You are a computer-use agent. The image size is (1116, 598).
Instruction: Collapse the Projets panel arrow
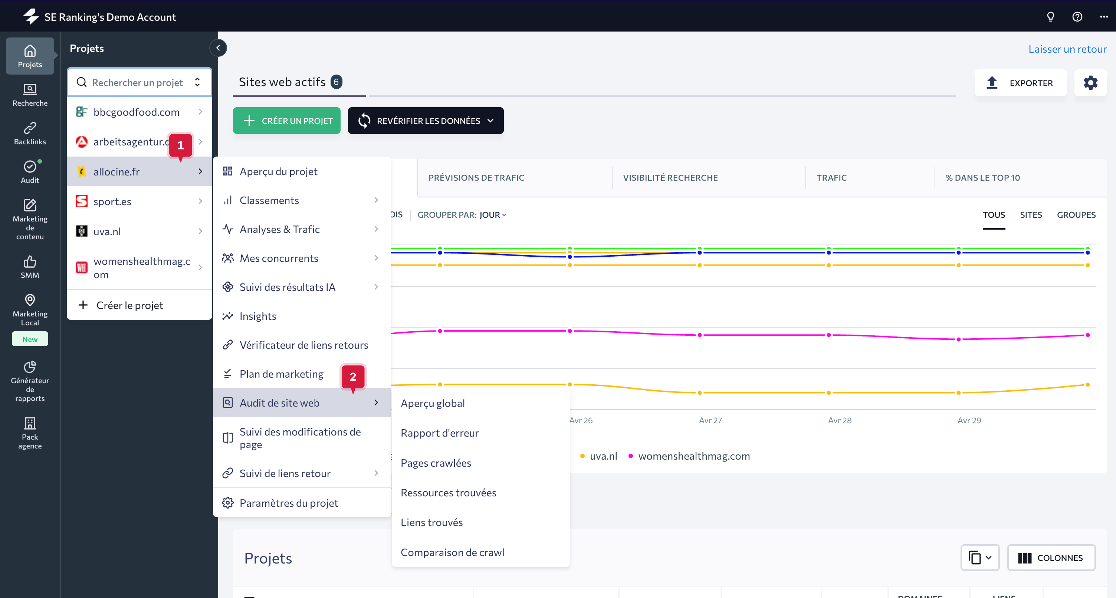coord(218,48)
